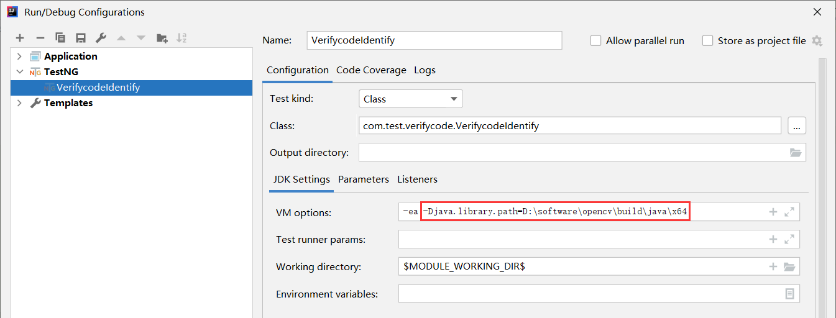Collapse the TestNG tree node
Viewport: 836px width, 318px height.
coord(19,72)
